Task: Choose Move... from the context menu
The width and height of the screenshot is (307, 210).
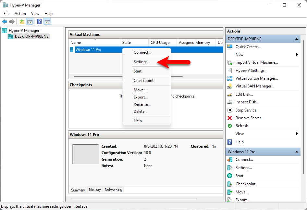Action: pos(147,90)
